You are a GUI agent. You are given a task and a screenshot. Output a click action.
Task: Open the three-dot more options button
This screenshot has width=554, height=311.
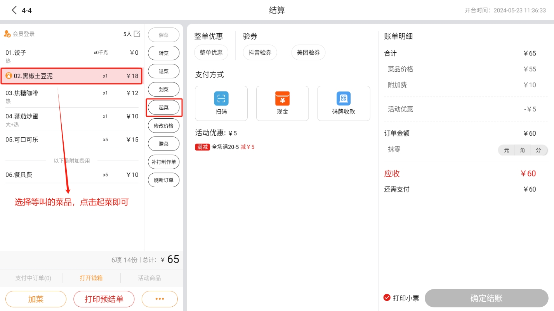coord(160,299)
